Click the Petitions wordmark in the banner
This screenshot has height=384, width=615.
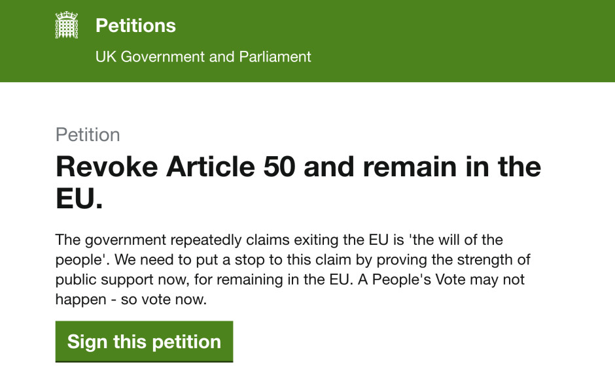(x=136, y=25)
